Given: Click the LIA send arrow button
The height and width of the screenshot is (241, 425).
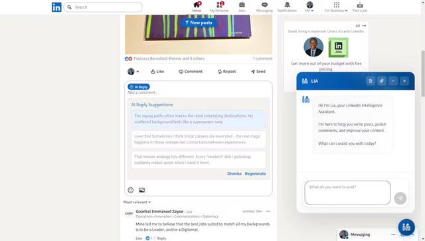Looking at the screenshot, I should [400, 199].
